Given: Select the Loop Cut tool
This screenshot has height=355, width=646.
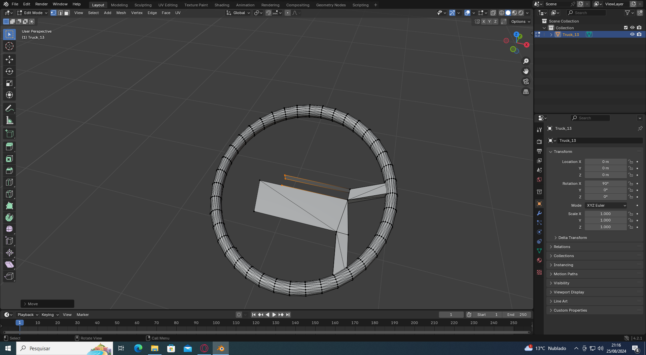Looking at the screenshot, I should pyautogui.click(x=9, y=182).
